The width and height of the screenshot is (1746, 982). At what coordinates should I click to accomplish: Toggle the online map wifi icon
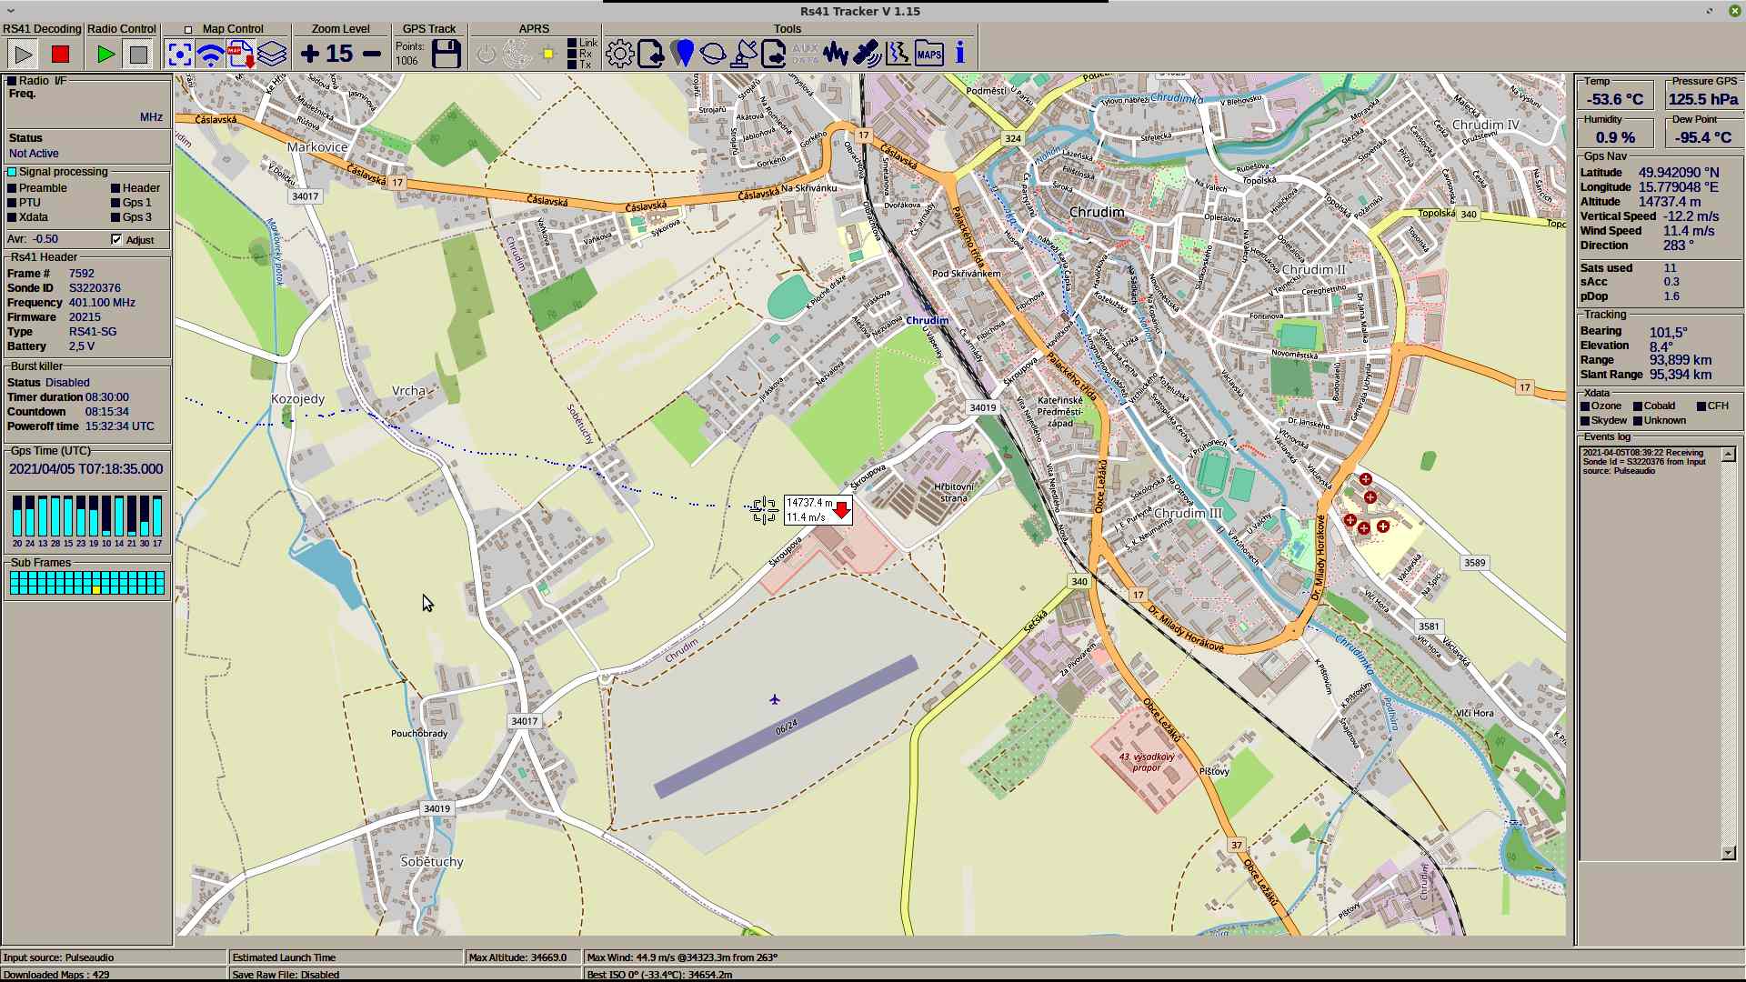[210, 55]
